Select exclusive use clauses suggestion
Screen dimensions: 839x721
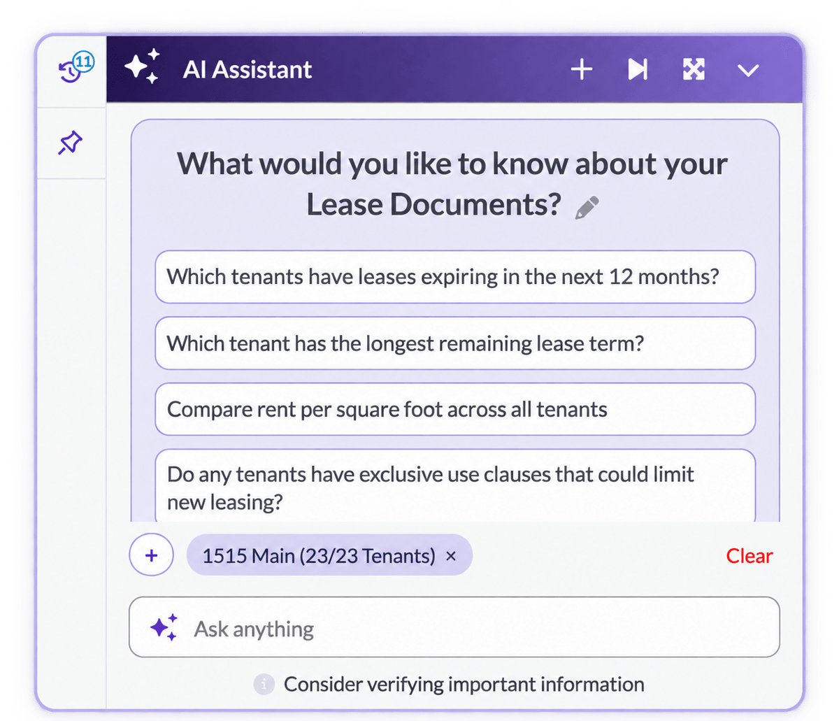click(x=455, y=487)
